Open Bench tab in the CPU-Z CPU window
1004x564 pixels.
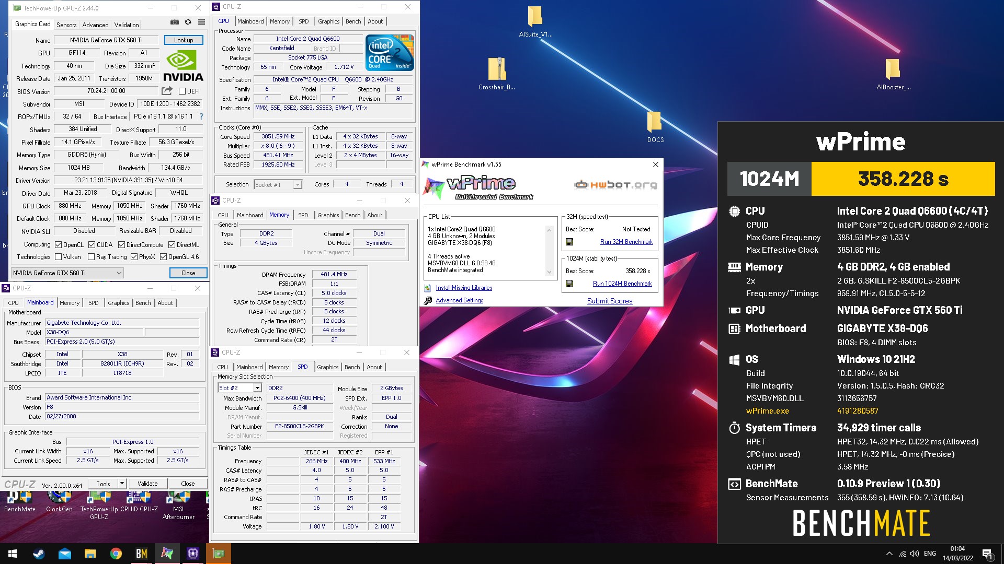tap(353, 21)
